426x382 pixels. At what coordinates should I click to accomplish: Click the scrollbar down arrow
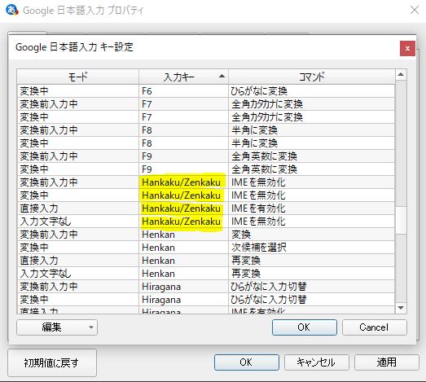(x=401, y=308)
